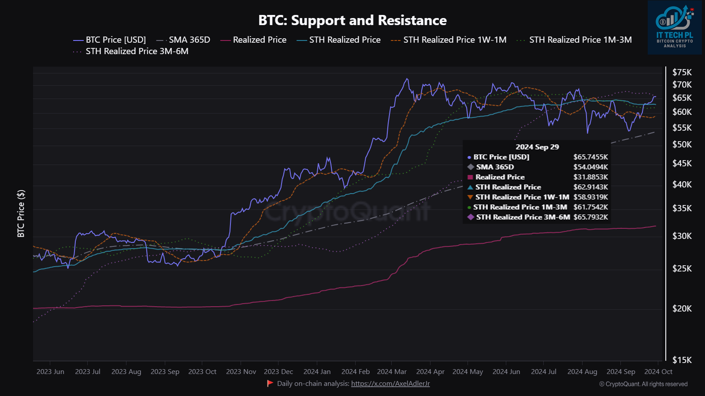
Task: Click the chart title BTC: Support and Resistance
Action: click(x=352, y=20)
